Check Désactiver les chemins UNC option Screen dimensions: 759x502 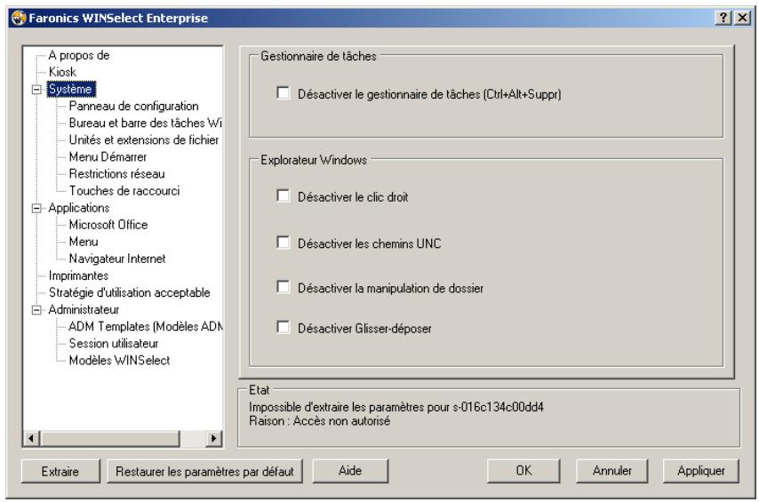click(283, 242)
